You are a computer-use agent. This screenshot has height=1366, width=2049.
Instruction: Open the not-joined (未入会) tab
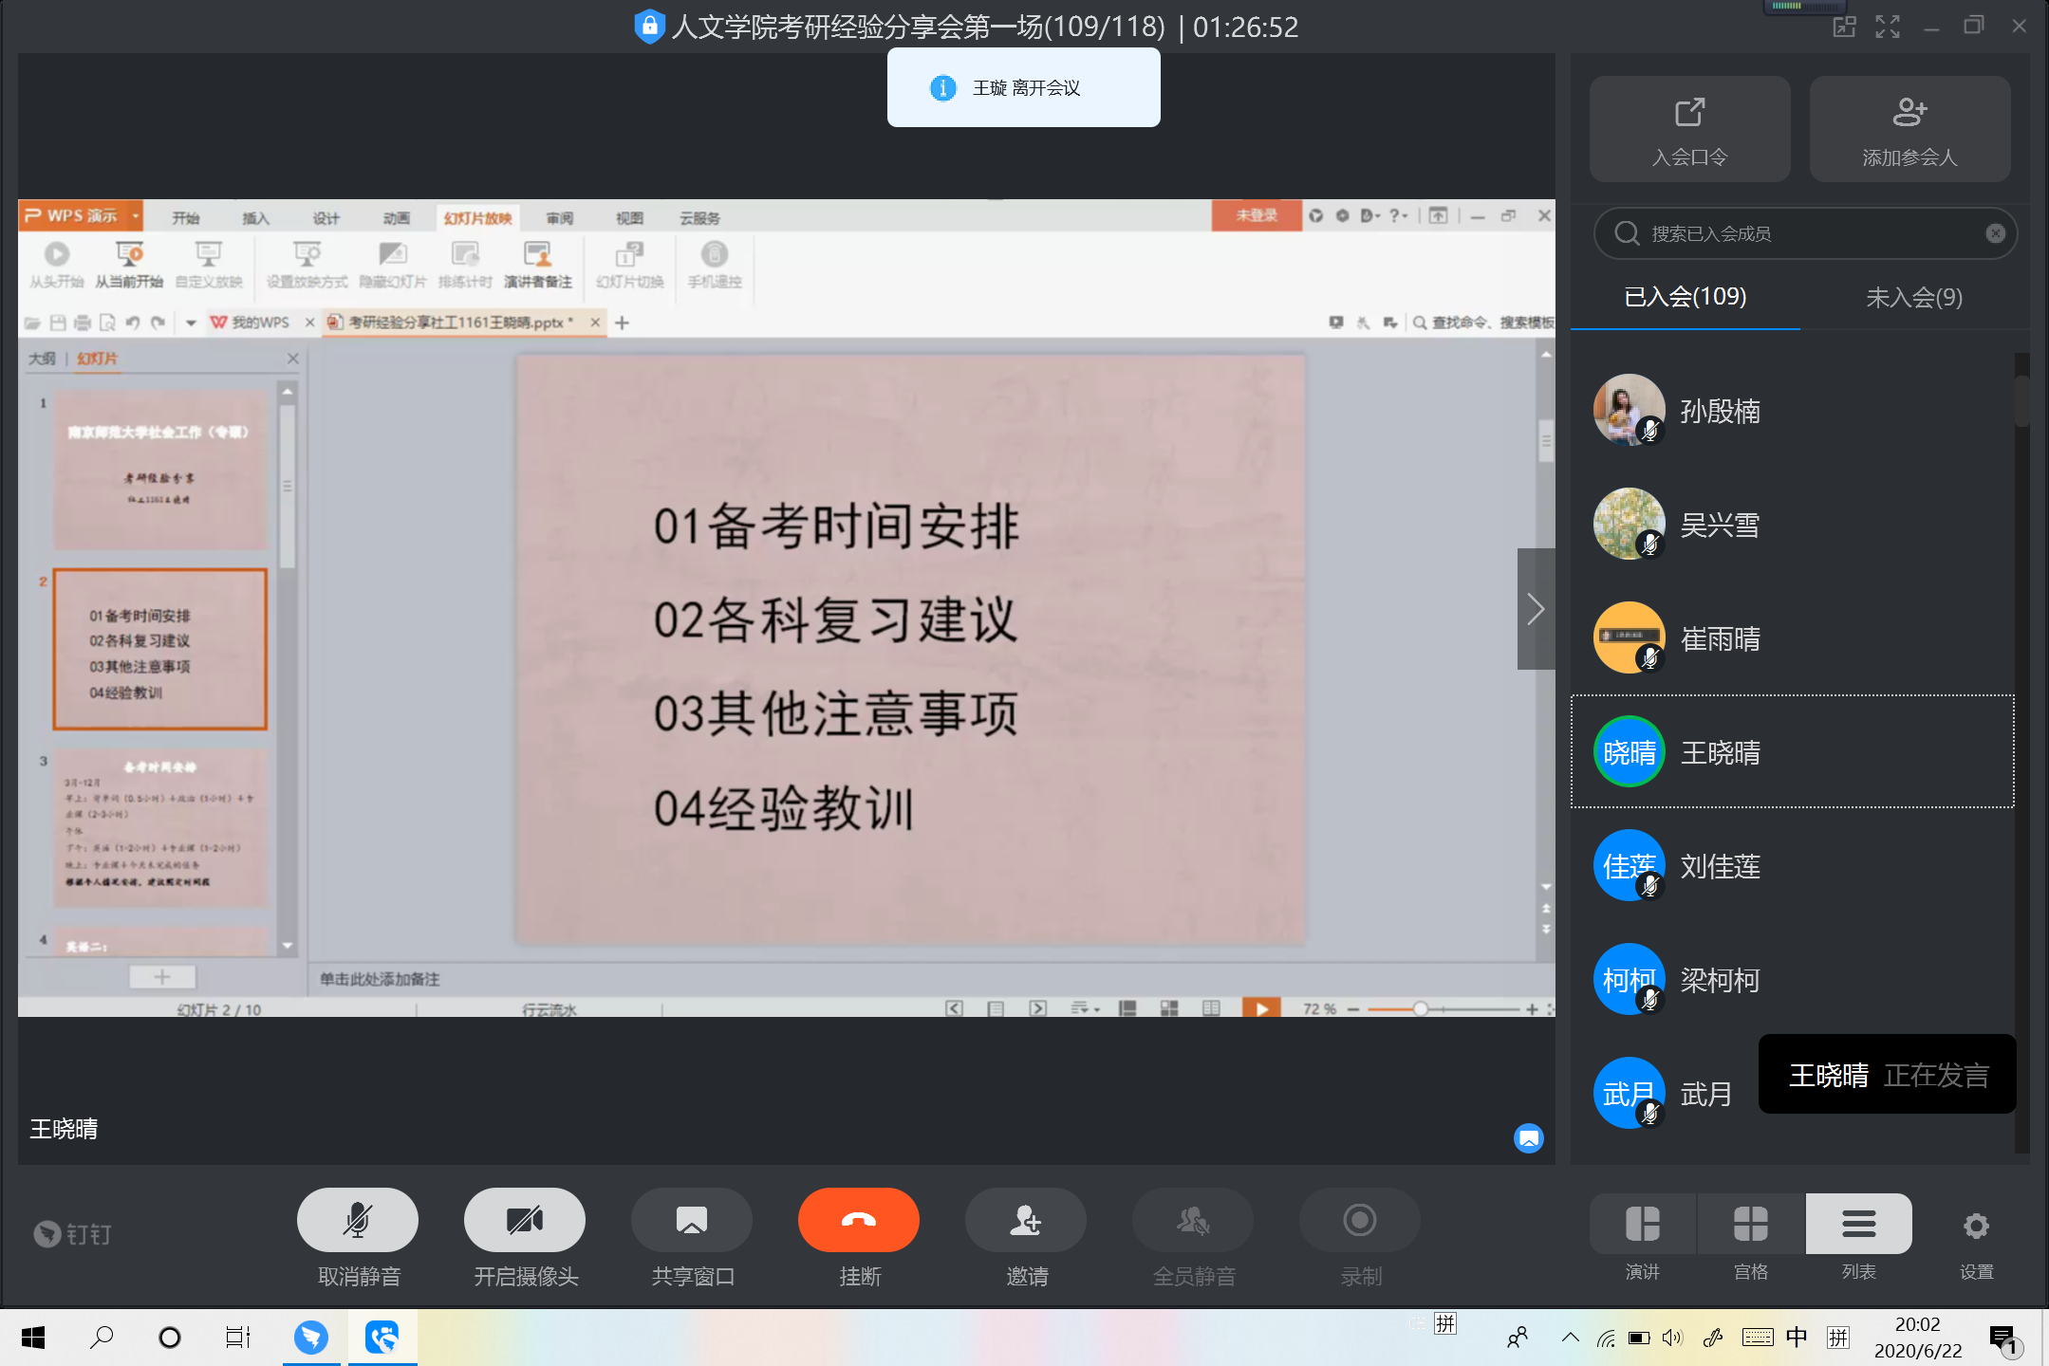tap(1913, 298)
